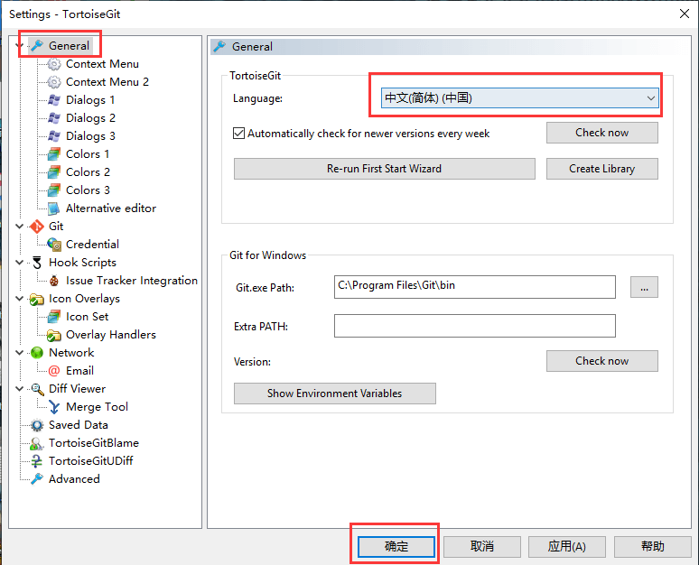This screenshot has height=565, width=699.
Task: Click the TortoiseGitBlame person icon
Action: pos(36,443)
